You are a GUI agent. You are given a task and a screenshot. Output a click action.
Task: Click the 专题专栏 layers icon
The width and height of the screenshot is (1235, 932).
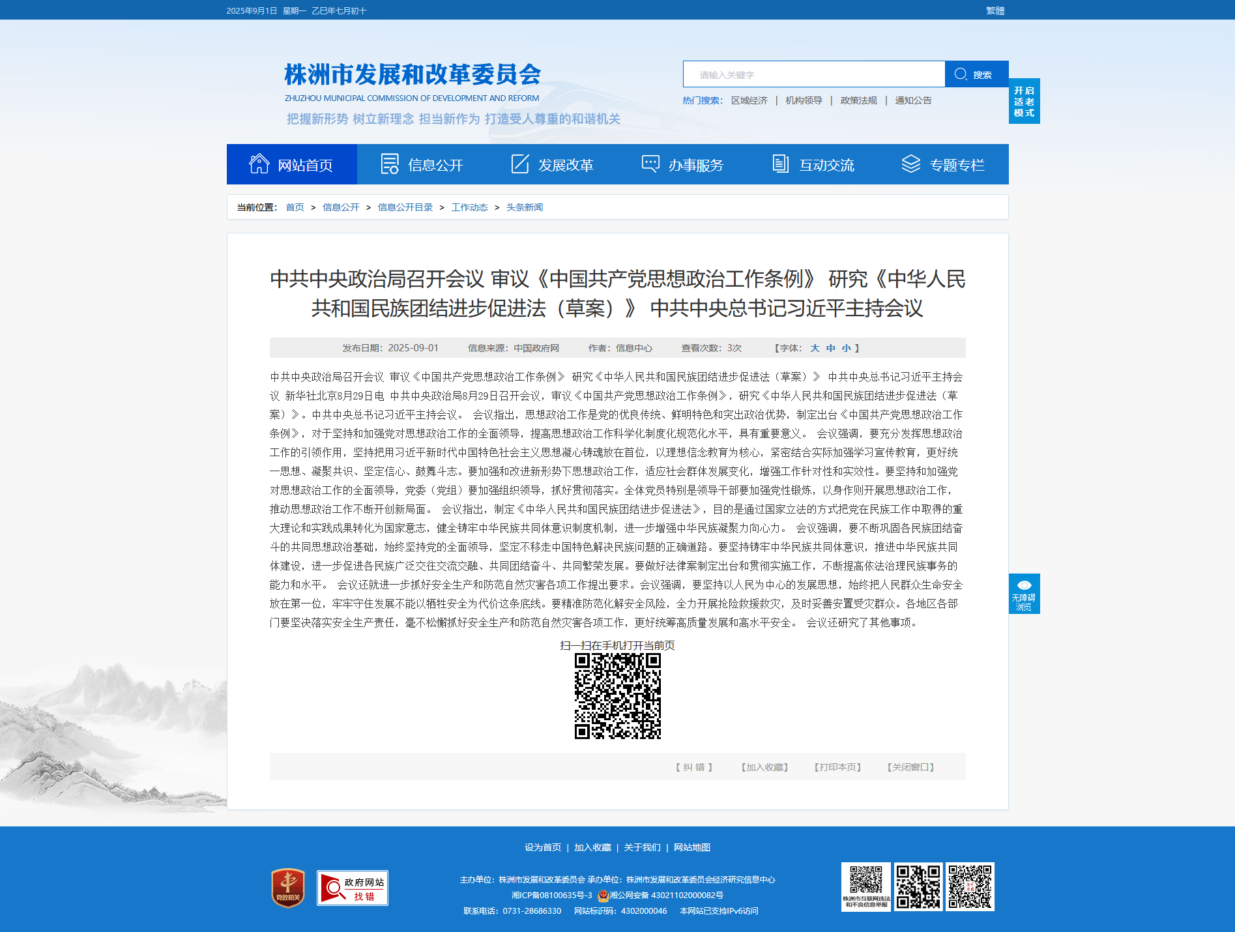pyautogui.click(x=910, y=164)
